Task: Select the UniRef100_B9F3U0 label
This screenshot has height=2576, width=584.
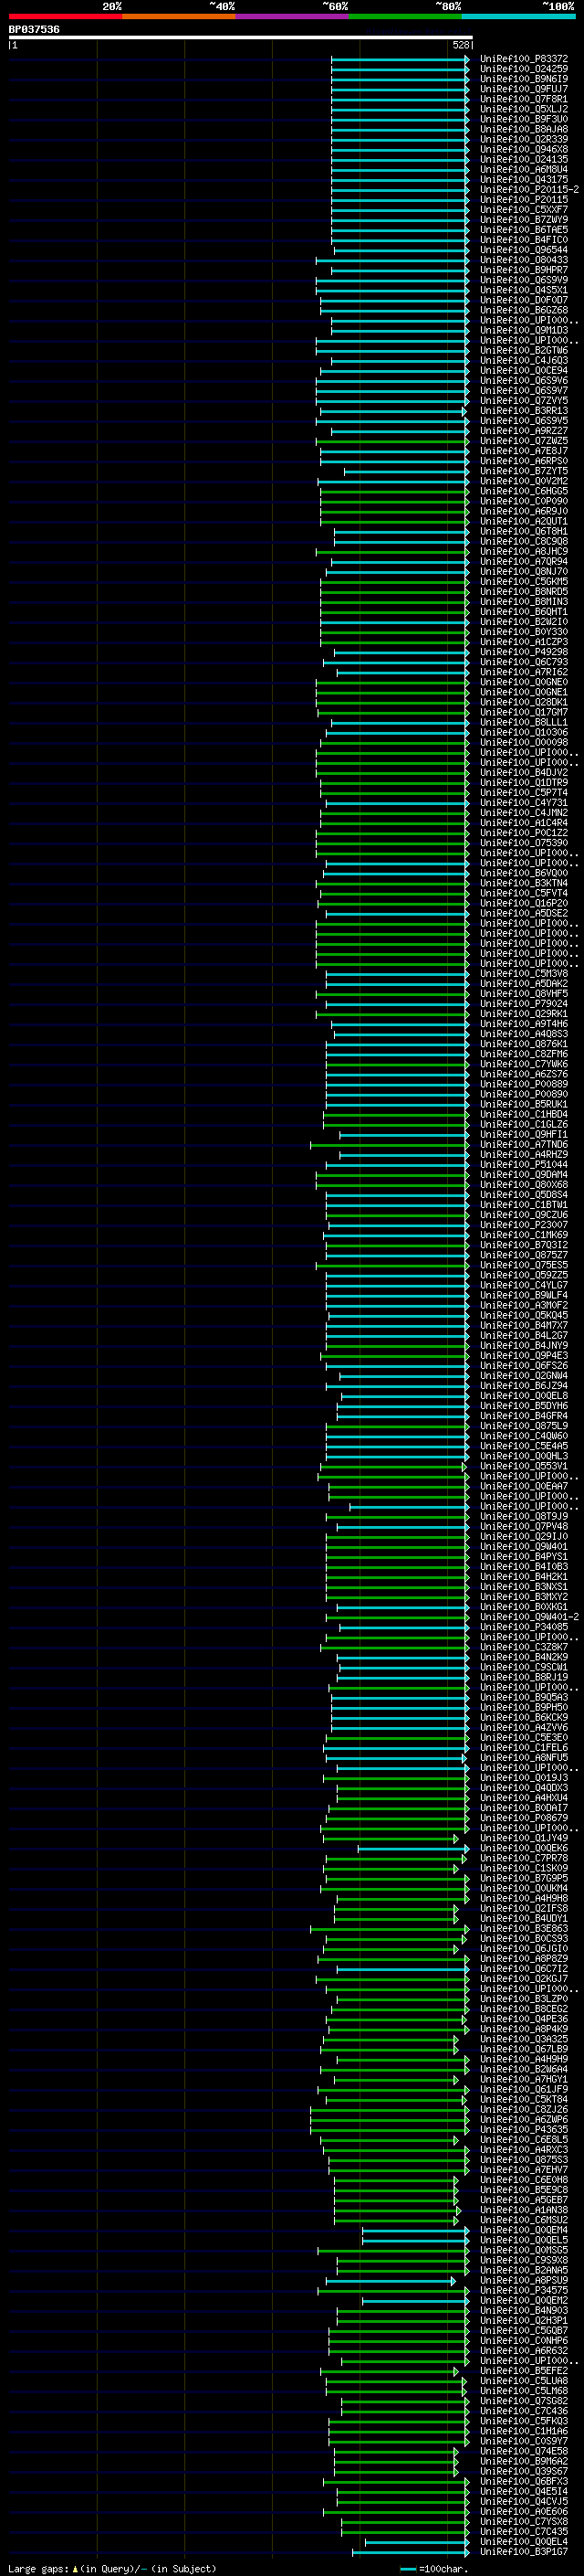Action: pyautogui.click(x=523, y=119)
